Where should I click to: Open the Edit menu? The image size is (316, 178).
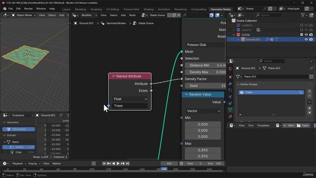18,9
